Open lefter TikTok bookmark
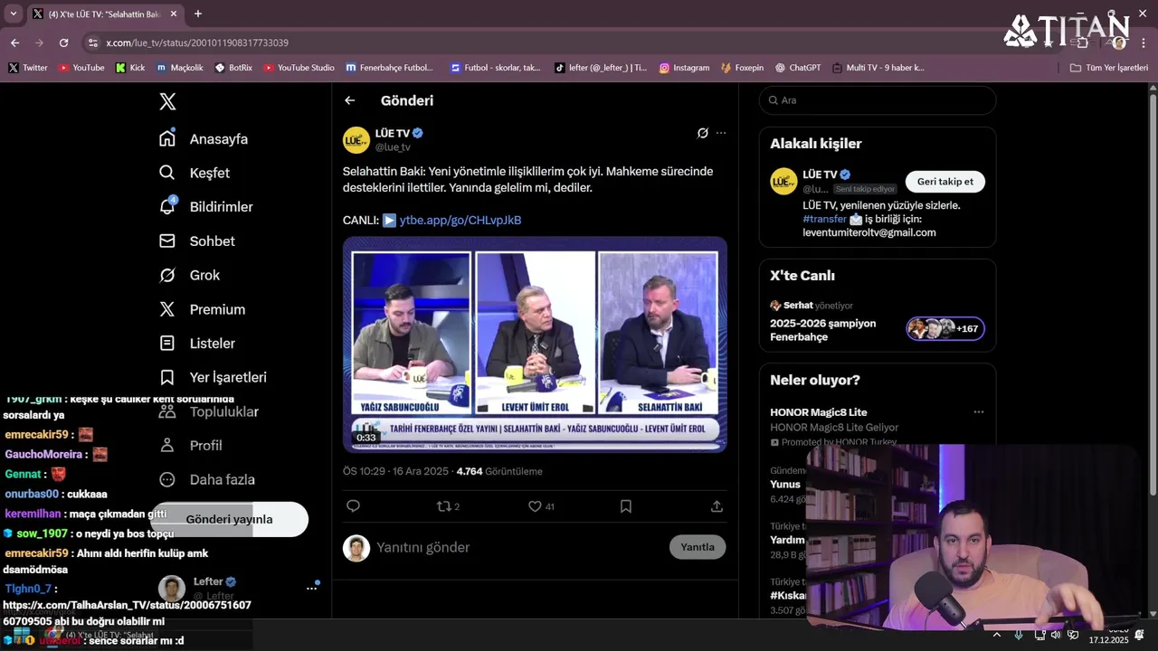 tap(601, 68)
